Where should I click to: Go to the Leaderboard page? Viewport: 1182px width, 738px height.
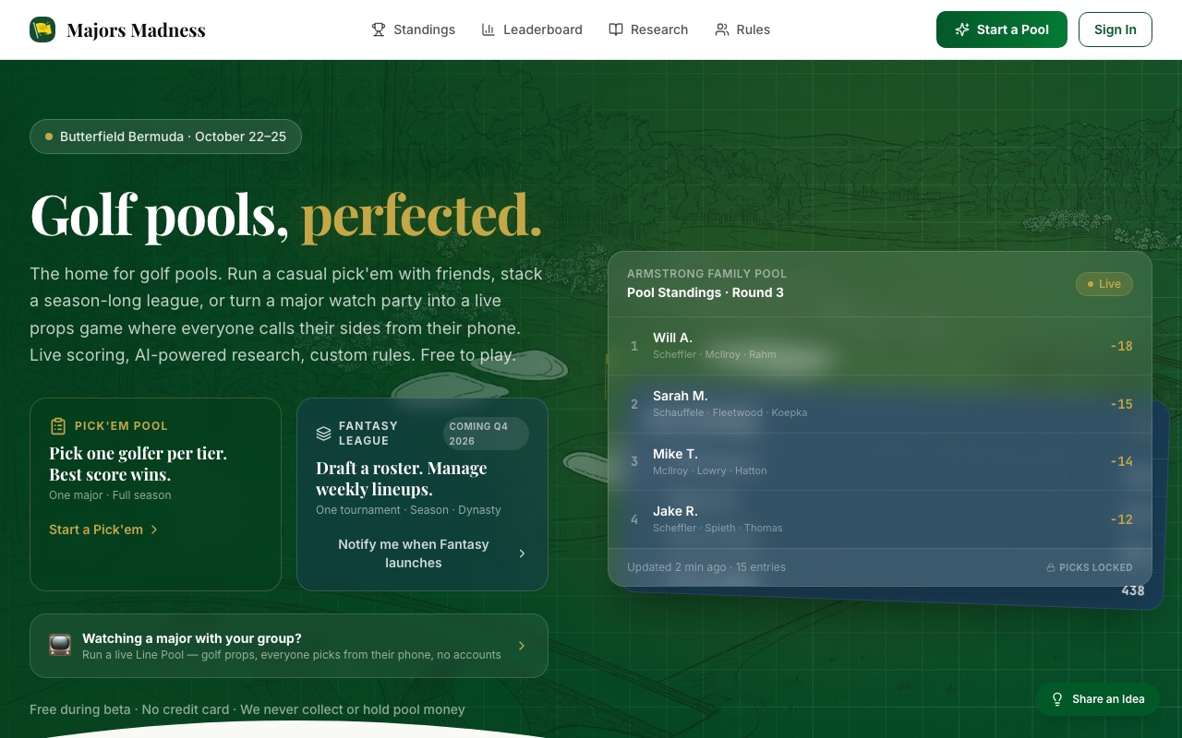click(x=532, y=30)
